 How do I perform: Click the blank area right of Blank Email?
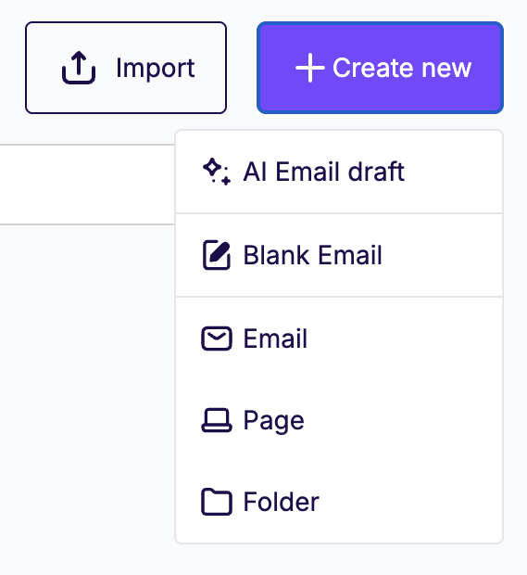[442, 255]
